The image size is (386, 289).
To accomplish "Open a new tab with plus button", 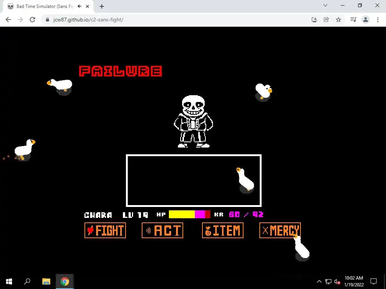I will click(102, 6).
